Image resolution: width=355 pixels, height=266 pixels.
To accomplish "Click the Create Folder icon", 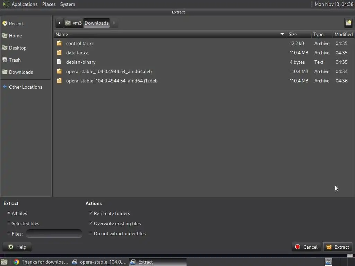I will (348, 23).
